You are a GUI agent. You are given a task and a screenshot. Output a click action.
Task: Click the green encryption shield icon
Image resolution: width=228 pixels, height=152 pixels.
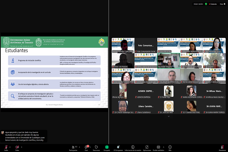[x=206, y=3]
